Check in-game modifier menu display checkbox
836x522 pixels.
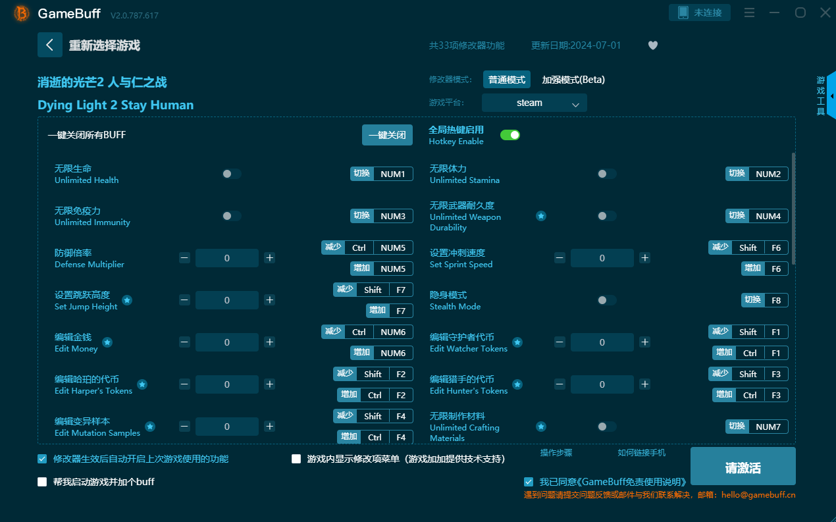[x=296, y=459]
